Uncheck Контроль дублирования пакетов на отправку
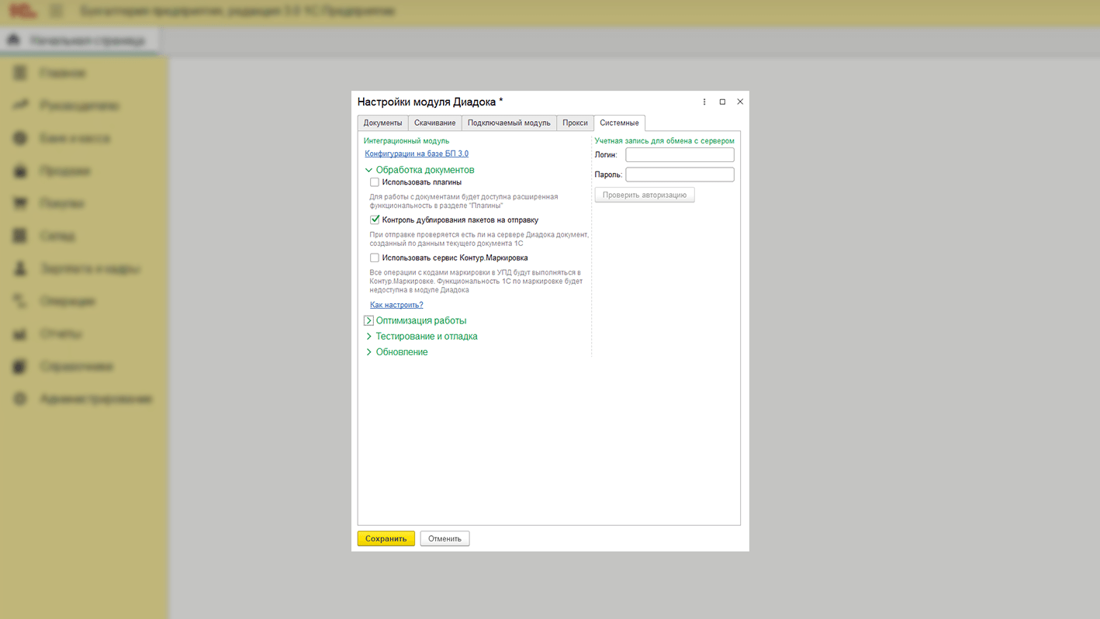1100x619 pixels. coord(375,220)
